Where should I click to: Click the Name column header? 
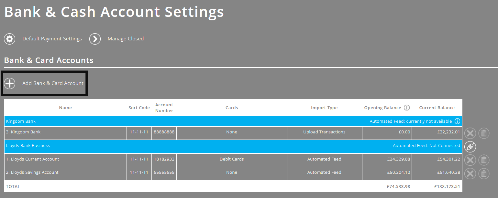click(65, 108)
